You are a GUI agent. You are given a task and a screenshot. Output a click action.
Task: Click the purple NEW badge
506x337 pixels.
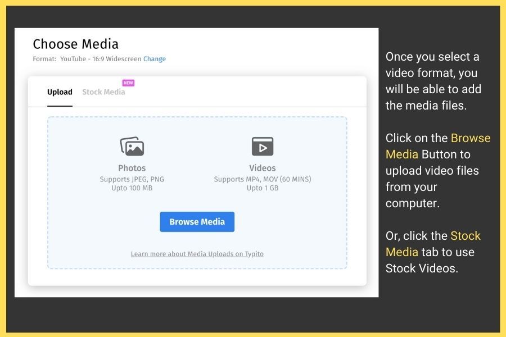(128, 83)
